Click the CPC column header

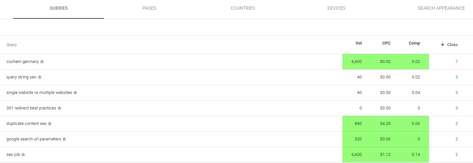pyautogui.click(x=386, y=43)
